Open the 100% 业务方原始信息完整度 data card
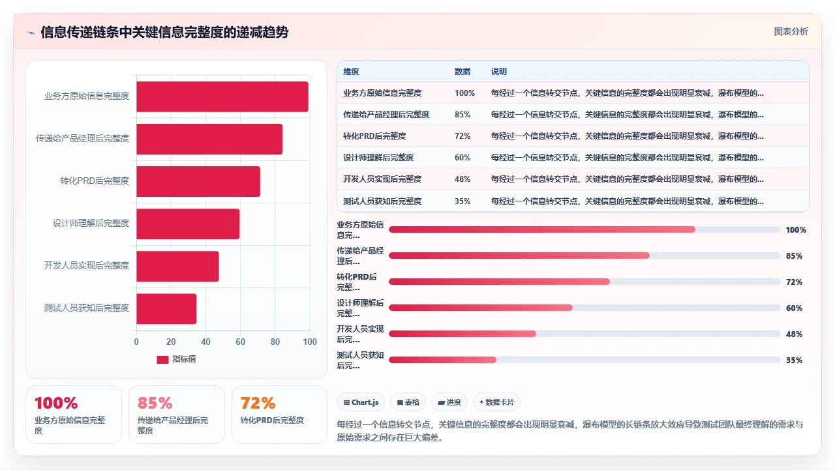The height and width of the screenshot is (470, 835). point(74,415)
